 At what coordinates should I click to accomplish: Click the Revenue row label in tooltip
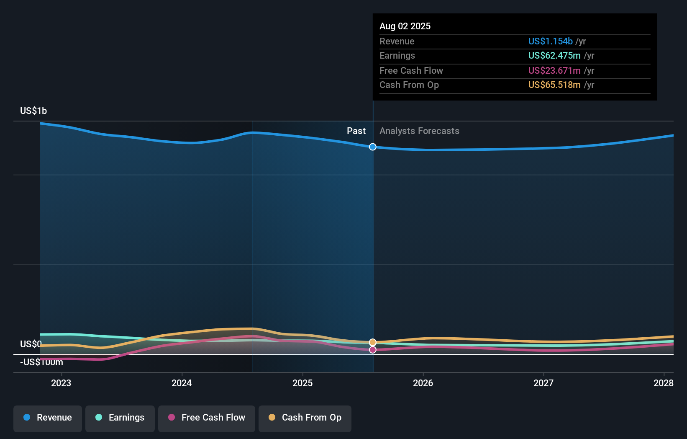tap(397, 41)
